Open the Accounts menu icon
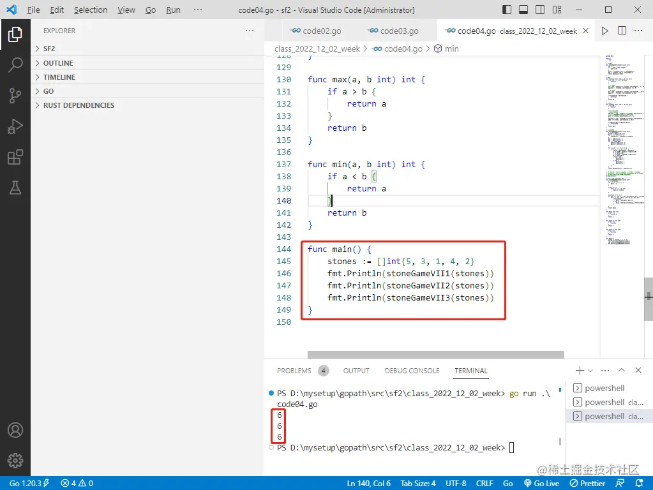Screen dimensions: 653x490 point(15,430)
